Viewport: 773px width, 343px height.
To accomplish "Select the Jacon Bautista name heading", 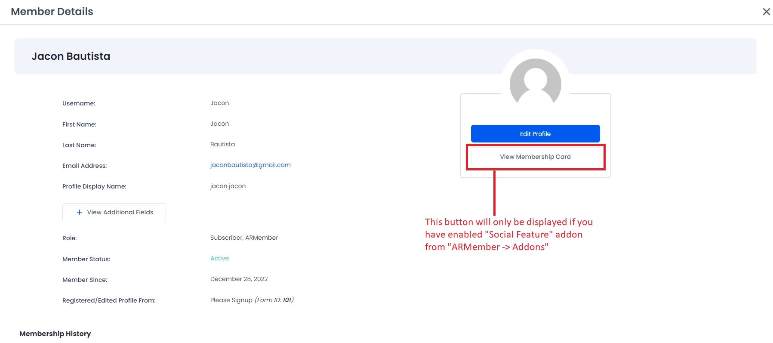I will tap(71, 56).
